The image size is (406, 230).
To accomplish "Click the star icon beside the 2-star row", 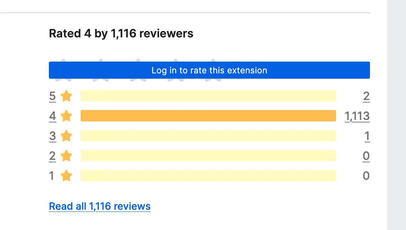I will point(66,156).
